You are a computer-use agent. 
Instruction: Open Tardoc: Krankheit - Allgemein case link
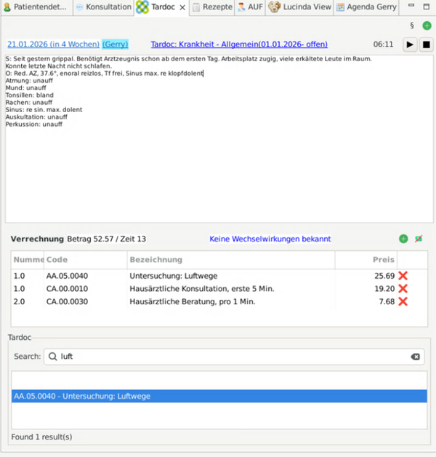tap(239, 44)
